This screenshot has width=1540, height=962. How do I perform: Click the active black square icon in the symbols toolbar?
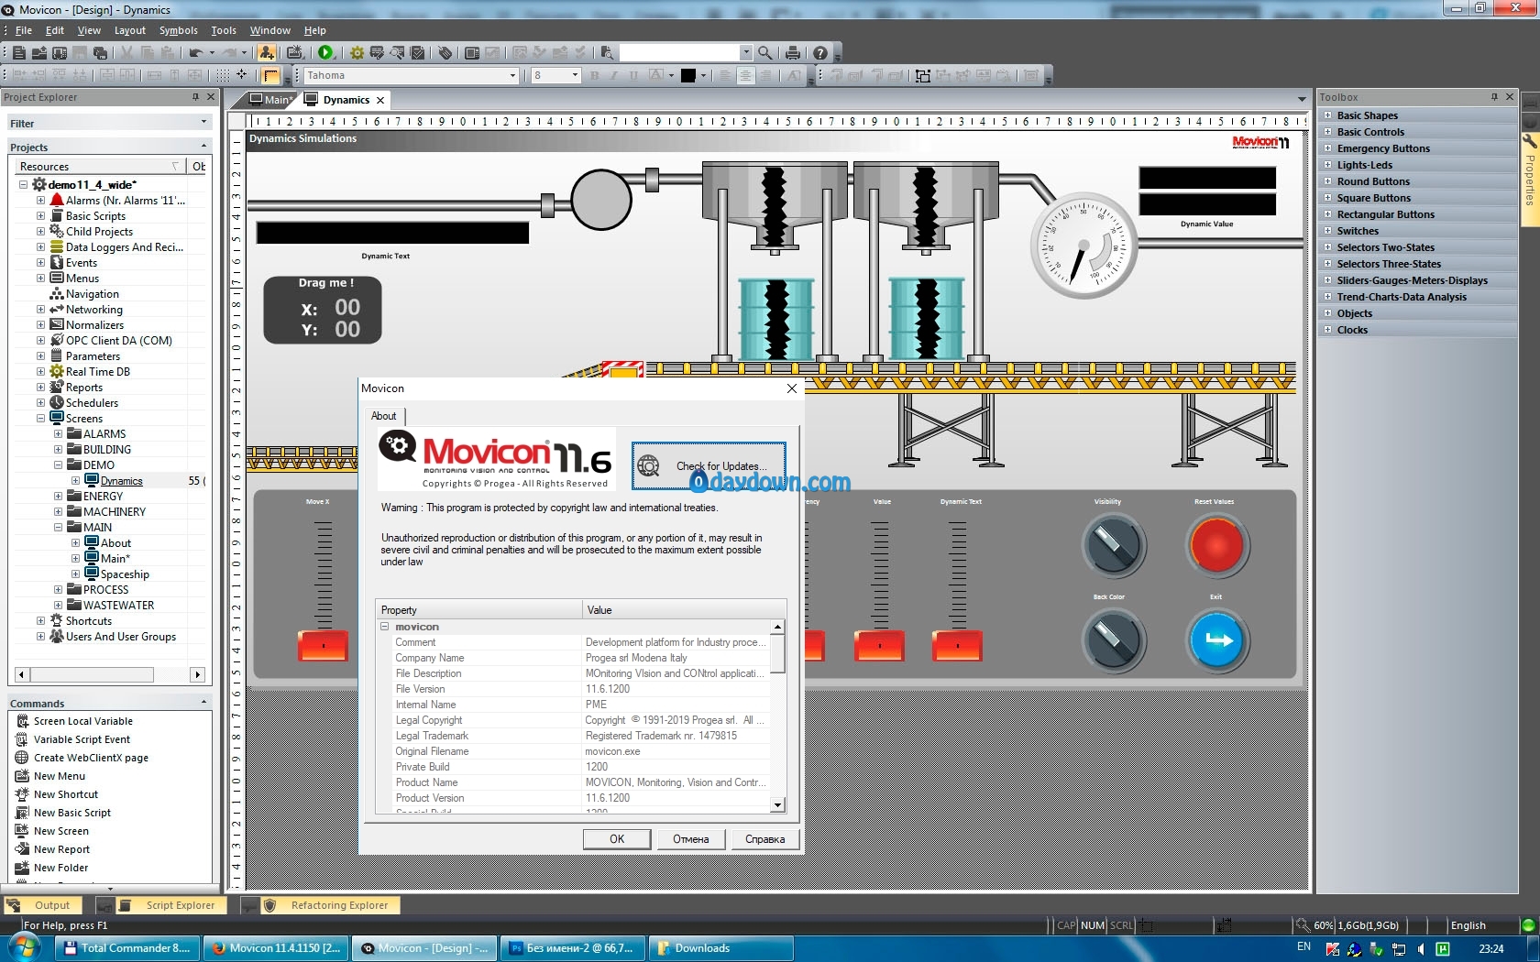(923, 75)
